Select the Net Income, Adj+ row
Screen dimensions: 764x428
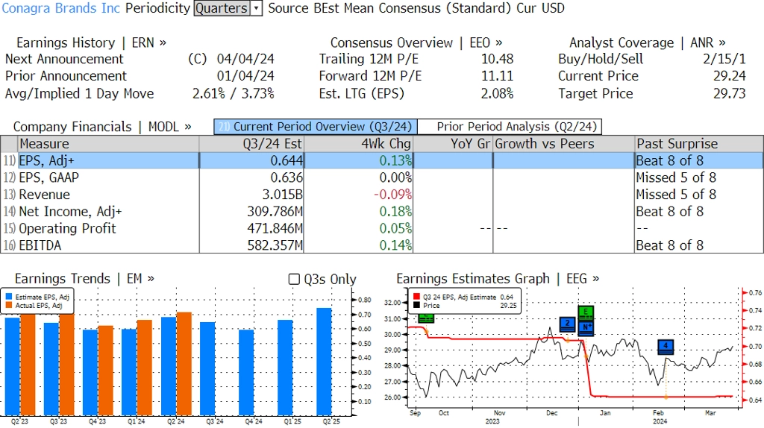(x=381, y=212)
